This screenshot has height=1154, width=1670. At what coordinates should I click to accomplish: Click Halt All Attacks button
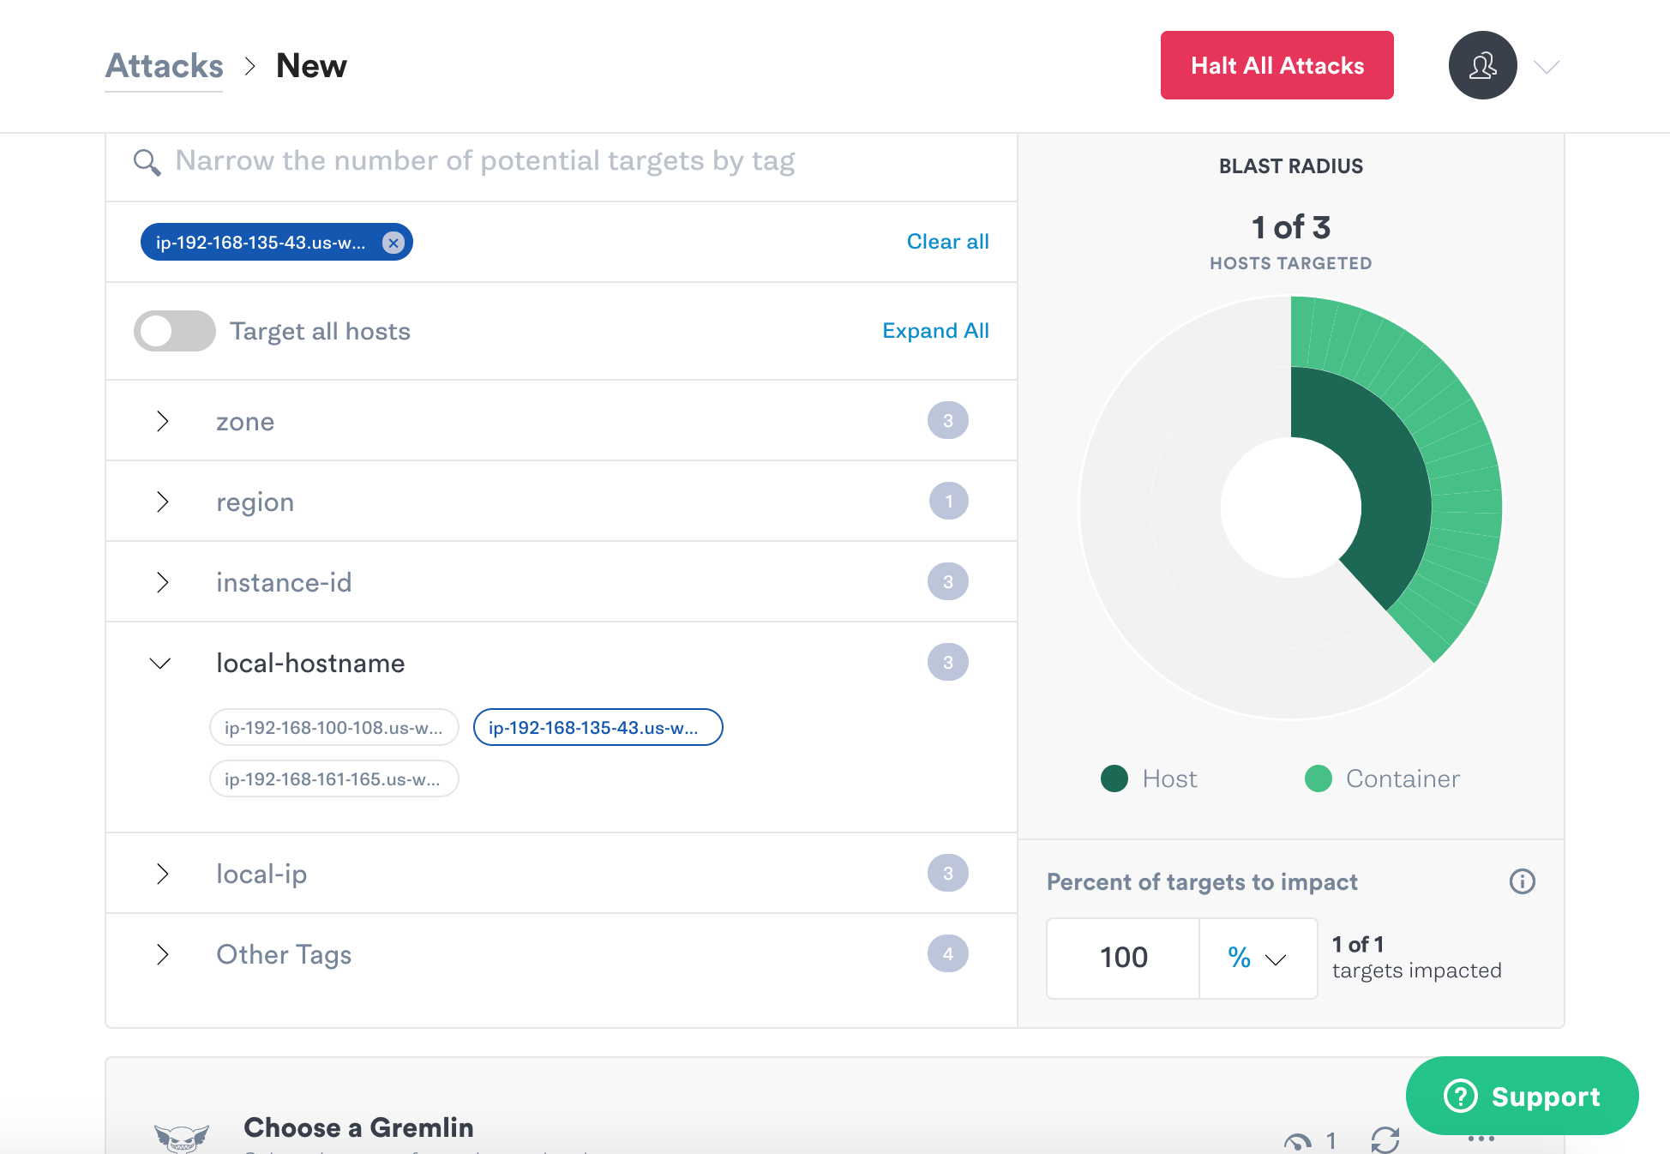click(1277, 65)
